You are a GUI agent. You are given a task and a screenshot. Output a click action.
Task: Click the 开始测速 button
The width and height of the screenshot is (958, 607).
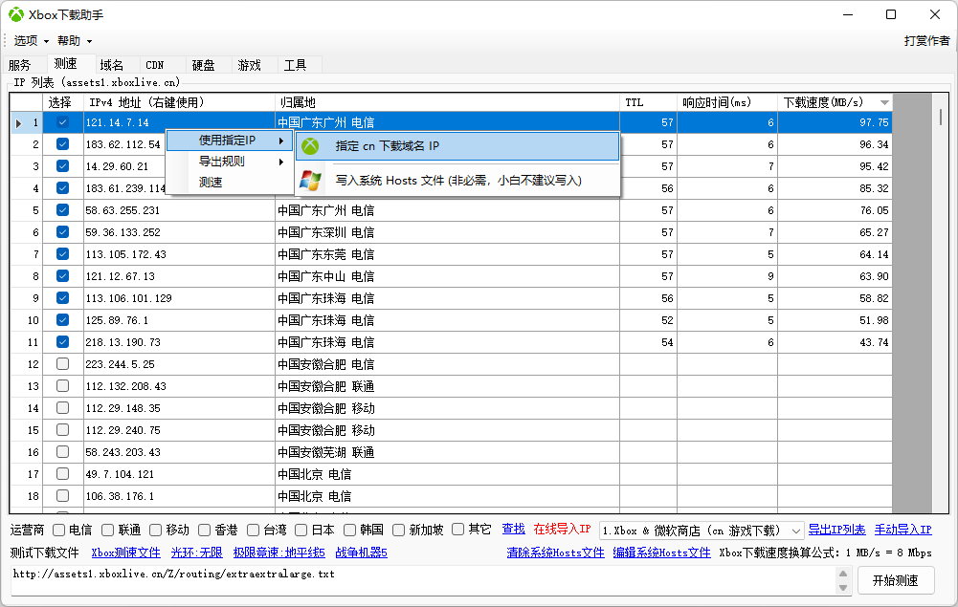coord(895,580)
